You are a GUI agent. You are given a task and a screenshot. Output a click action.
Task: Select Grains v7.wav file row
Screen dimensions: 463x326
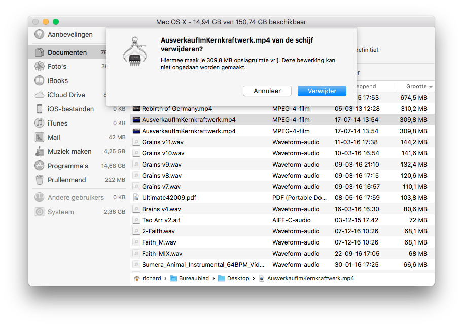coord(282,187)
